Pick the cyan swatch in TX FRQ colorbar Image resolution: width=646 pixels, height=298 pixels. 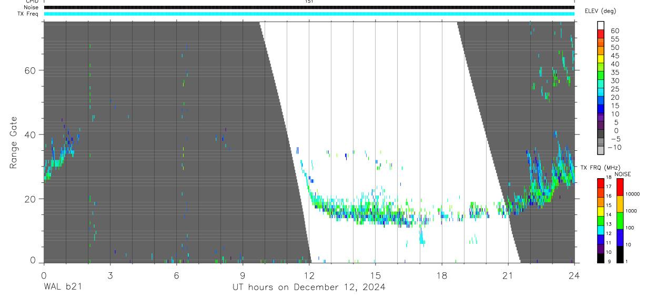pyautogui.click(x=601, y=230)
